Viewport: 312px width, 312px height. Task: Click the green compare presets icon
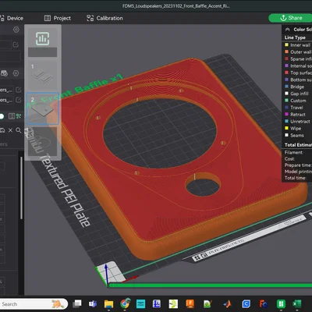pos(19,116)
